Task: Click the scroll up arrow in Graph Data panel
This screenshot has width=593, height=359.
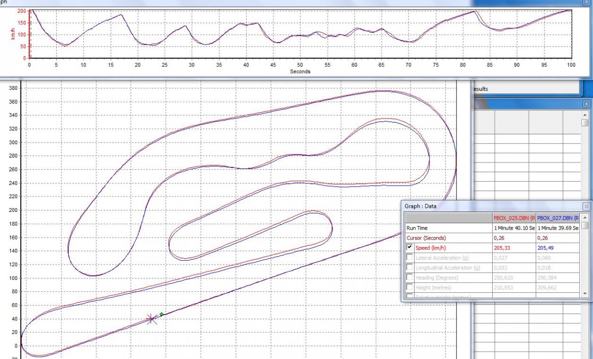Action: tap(585, 218)
